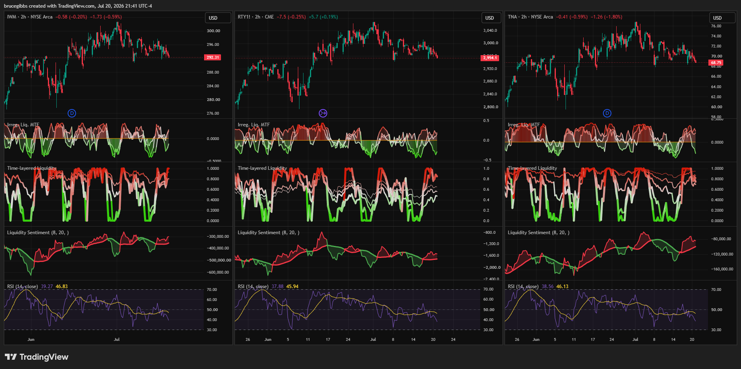
Task: Open the USD currency selector on RTY1! chart
Action: pyautogui.click(x=491, y=18)
